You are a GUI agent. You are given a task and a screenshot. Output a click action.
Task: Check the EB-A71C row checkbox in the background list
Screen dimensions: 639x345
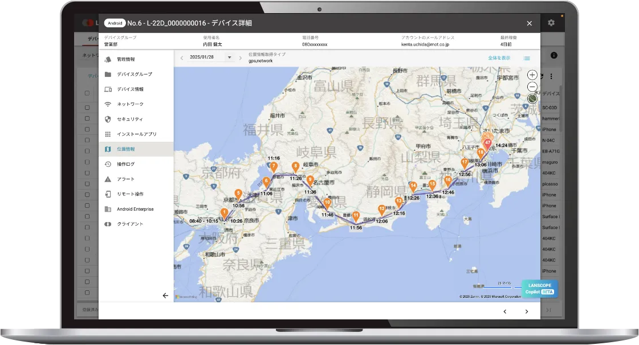87,151
